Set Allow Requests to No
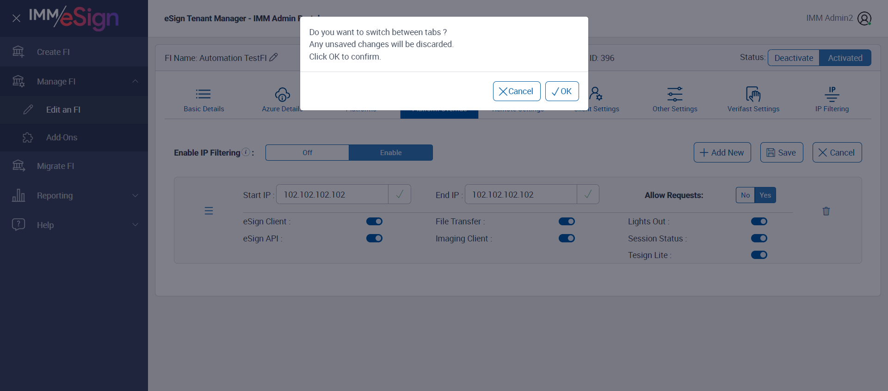The image size is (888, 391). tap(745, 195)
